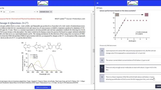Screen dimensions: 161x90
Task: Click the PDF scrollbar up arrow
Action: coord(94,14)
